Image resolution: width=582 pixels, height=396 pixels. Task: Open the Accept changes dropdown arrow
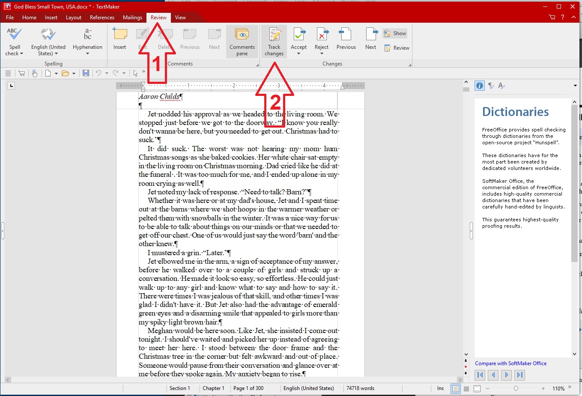click(298, 54)
